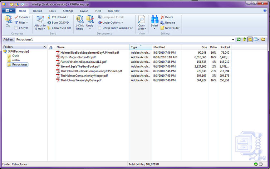Toggle the Folders pane icon
Screen dimensions: 270x169
(x=250, y=39)
